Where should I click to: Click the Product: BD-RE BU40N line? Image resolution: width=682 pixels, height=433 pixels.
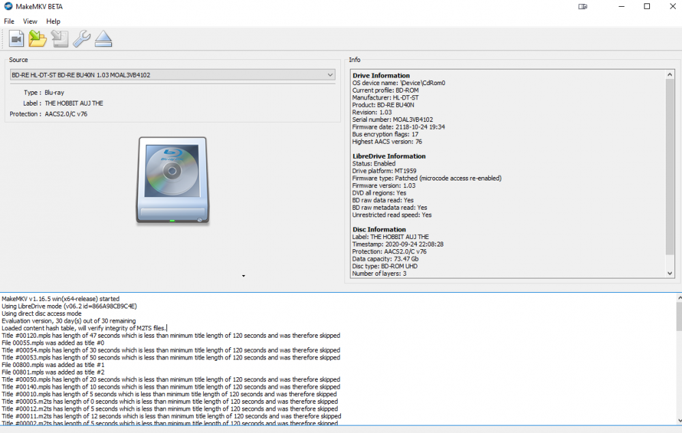coord(383,105)
